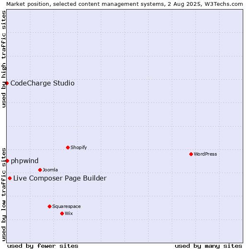Click the 'used by low traffic sites' axis label

(3, 195)
